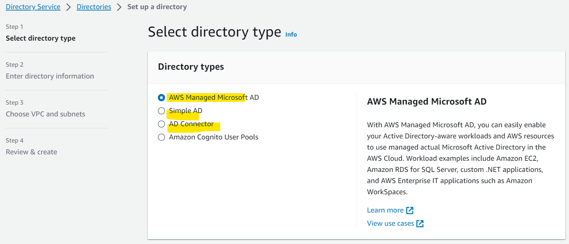Screen dimensions: 569x244
Task: Select the AWS Managed Microsoft AD radio button
Action: tap(161, 97)
